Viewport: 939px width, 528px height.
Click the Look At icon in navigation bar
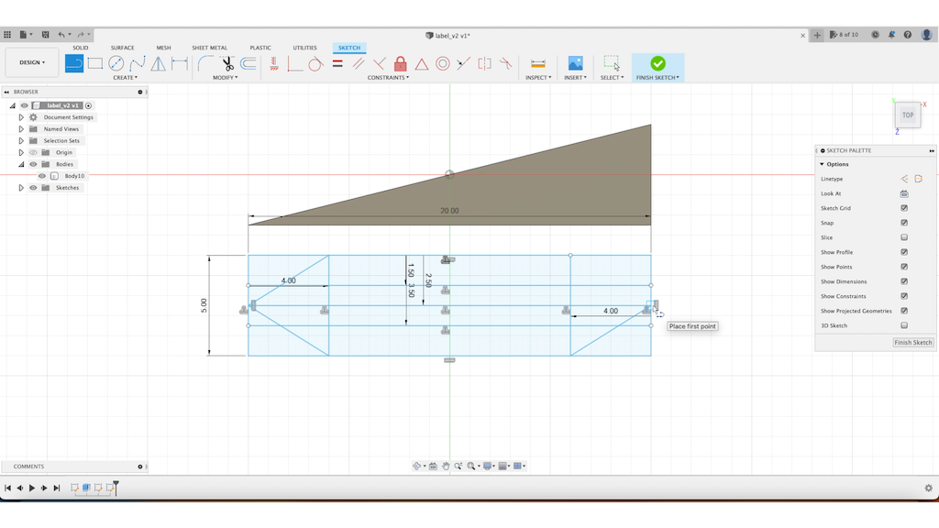coord(433,466)
